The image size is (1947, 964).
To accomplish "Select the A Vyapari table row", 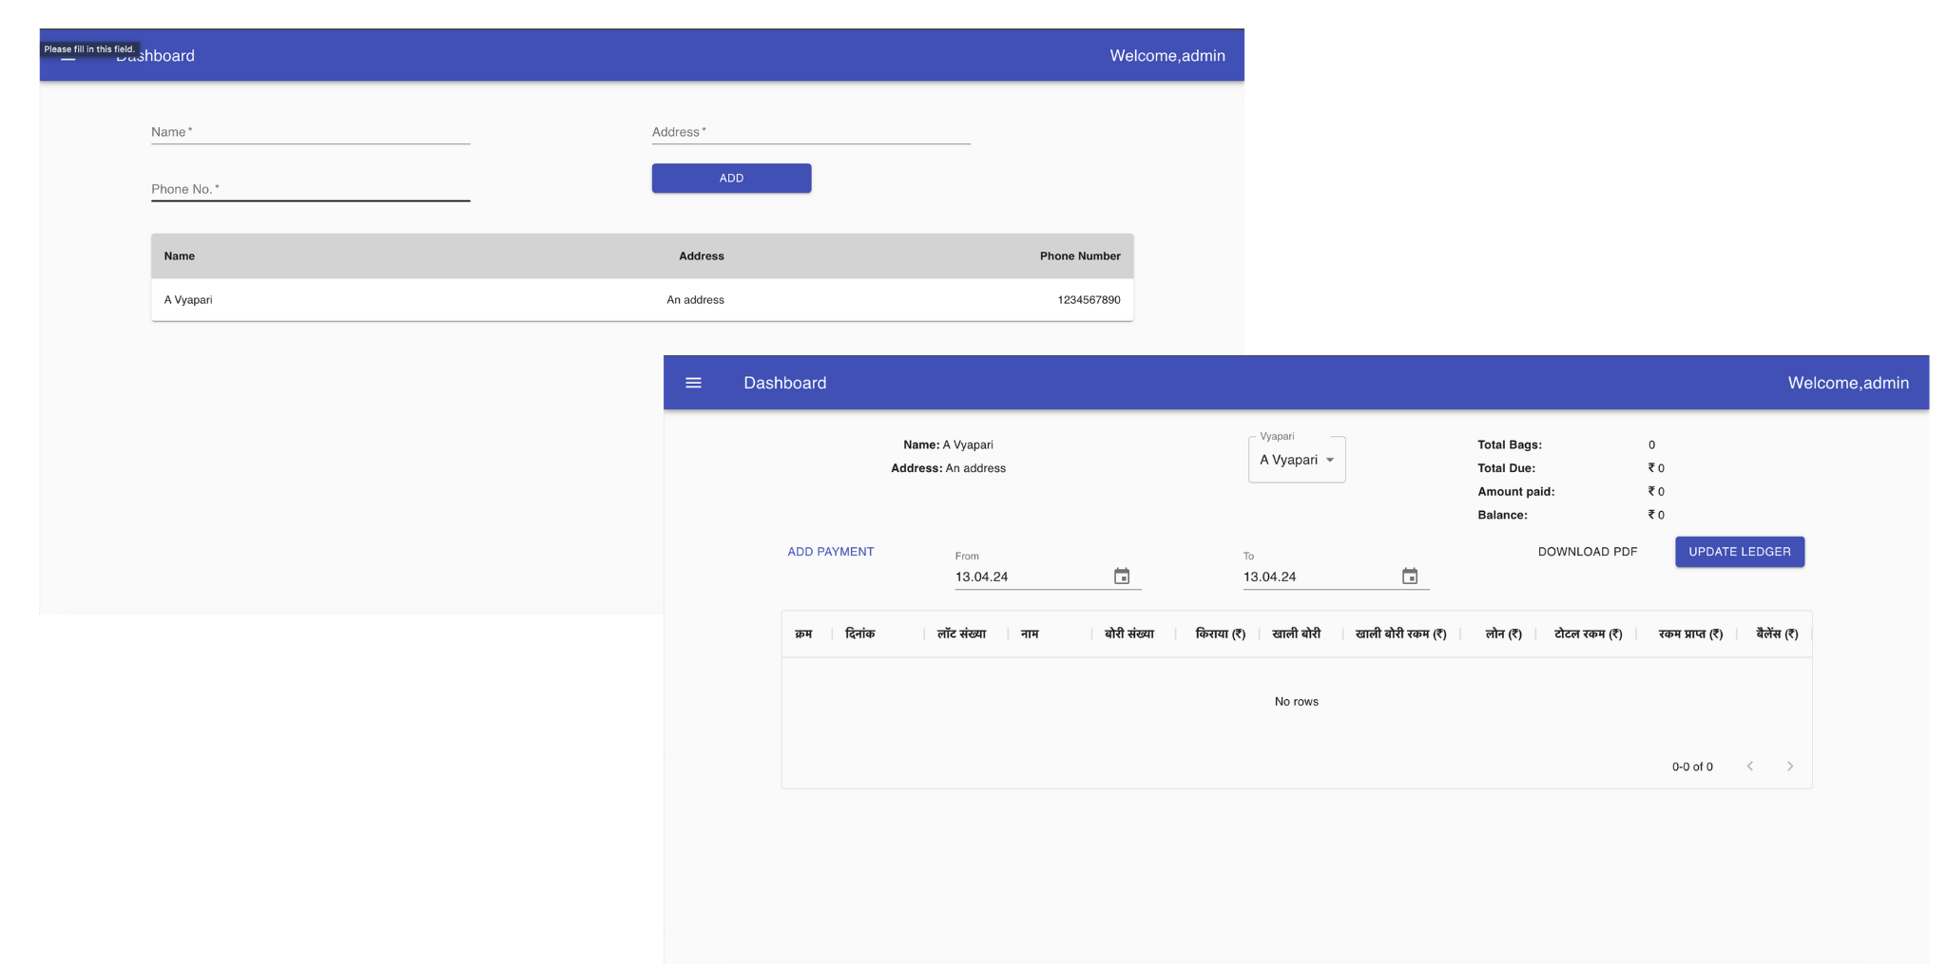I will click(642, 300).
